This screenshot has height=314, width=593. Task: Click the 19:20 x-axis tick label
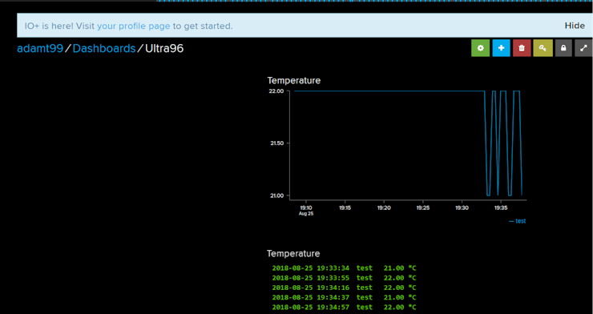click(384, 207)
